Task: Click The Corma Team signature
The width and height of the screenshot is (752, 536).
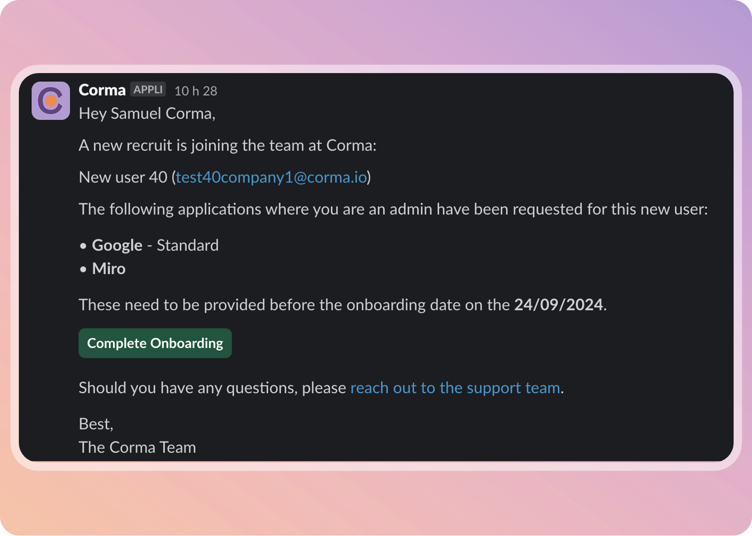Action: coord(137,447)
